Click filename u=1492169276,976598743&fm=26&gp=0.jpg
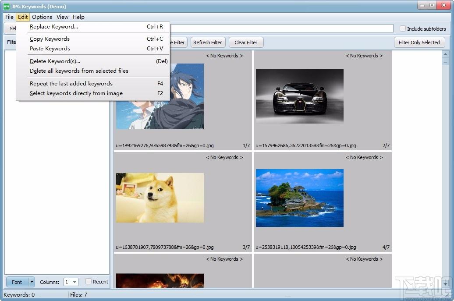 pos(165,145)
